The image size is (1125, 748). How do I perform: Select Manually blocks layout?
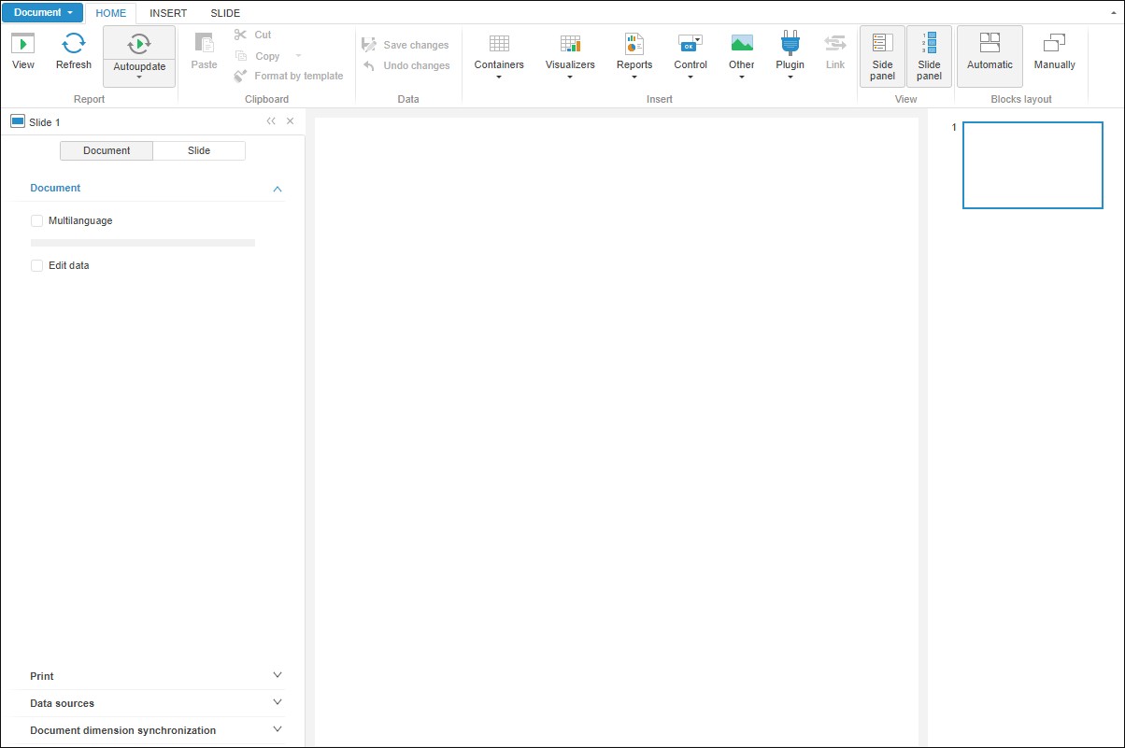pos(1054,53)
